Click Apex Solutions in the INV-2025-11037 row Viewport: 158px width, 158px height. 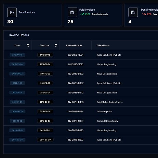point(109,83)
